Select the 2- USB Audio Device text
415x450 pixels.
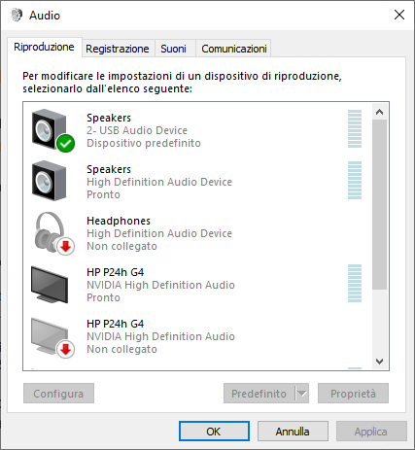tap(137, 130)
